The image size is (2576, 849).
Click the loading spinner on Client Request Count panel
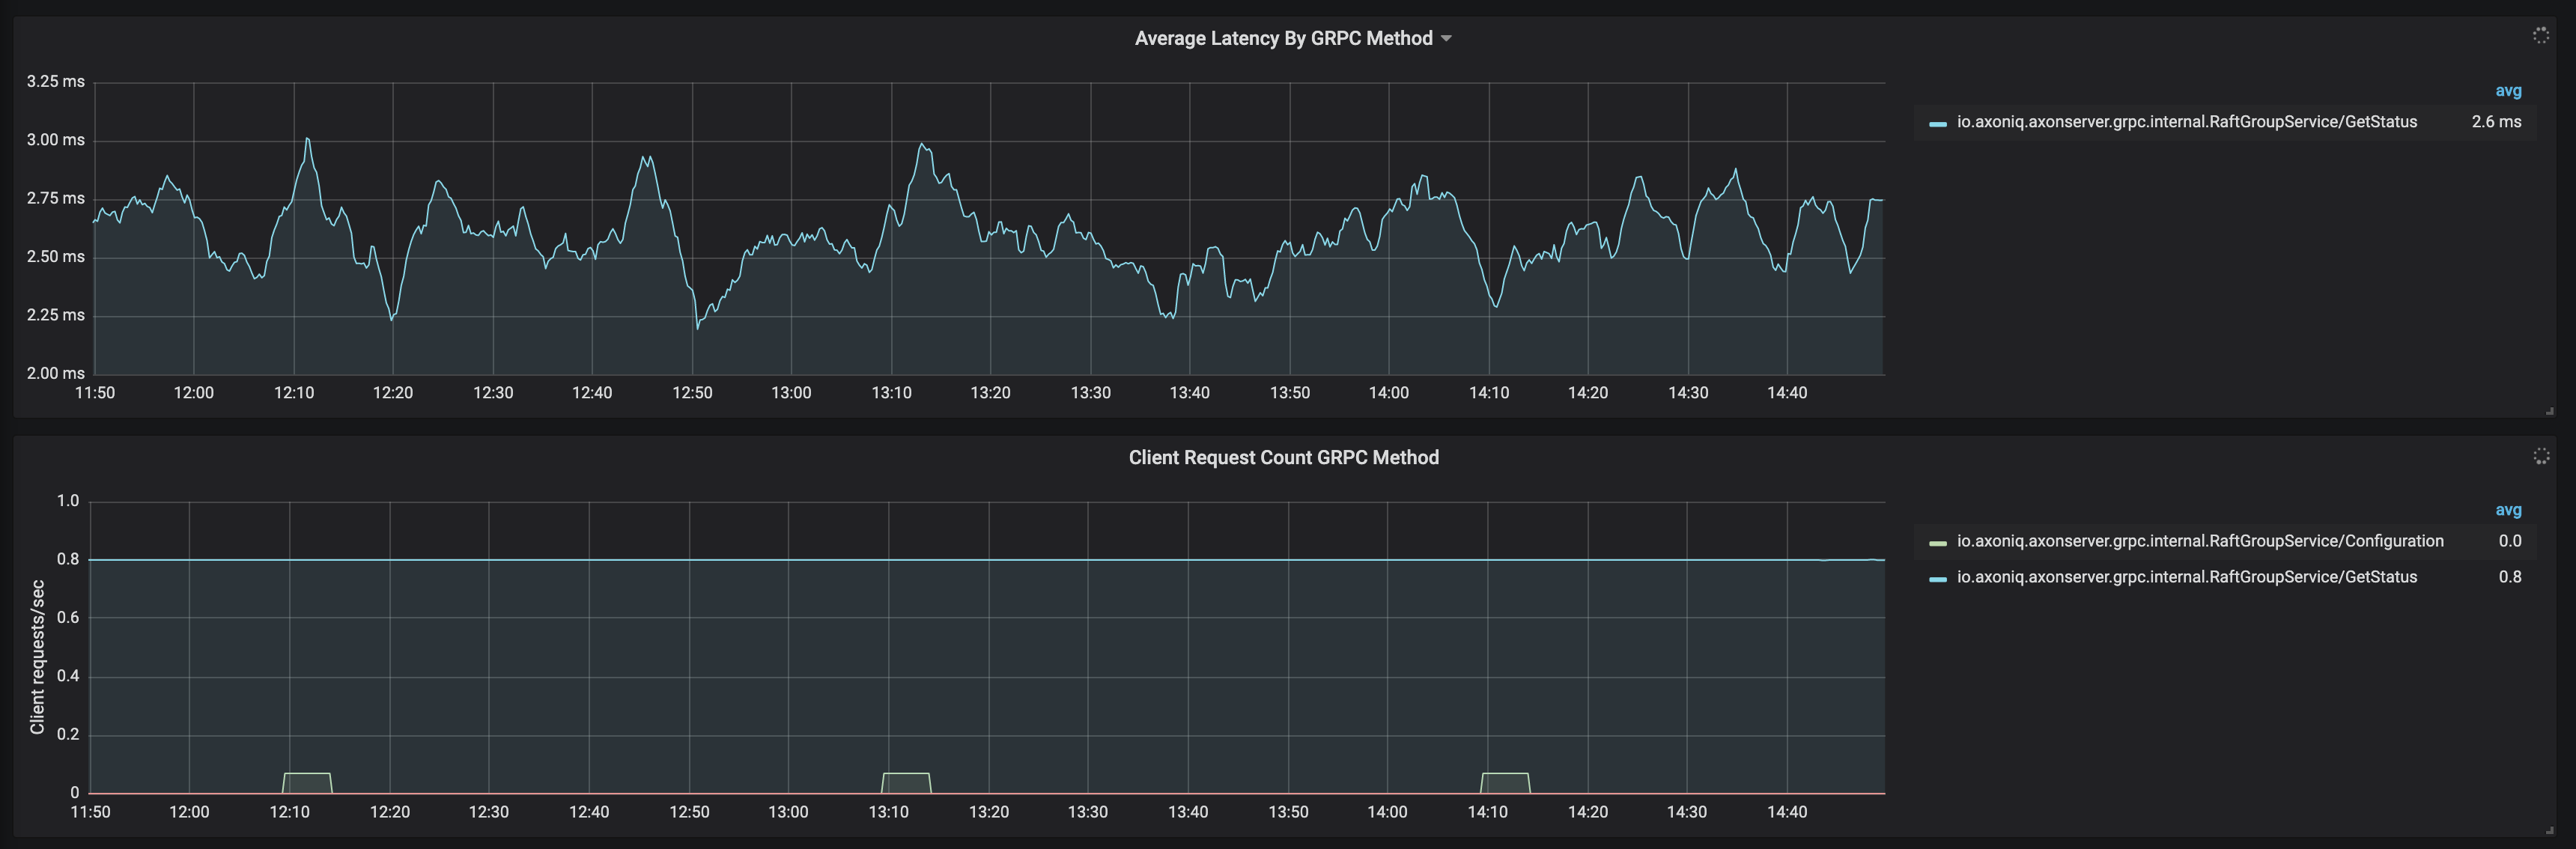[2540, 456]
